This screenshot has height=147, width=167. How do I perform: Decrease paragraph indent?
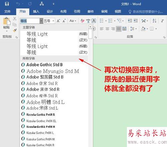pyautogui.click(x=130, y=21)
